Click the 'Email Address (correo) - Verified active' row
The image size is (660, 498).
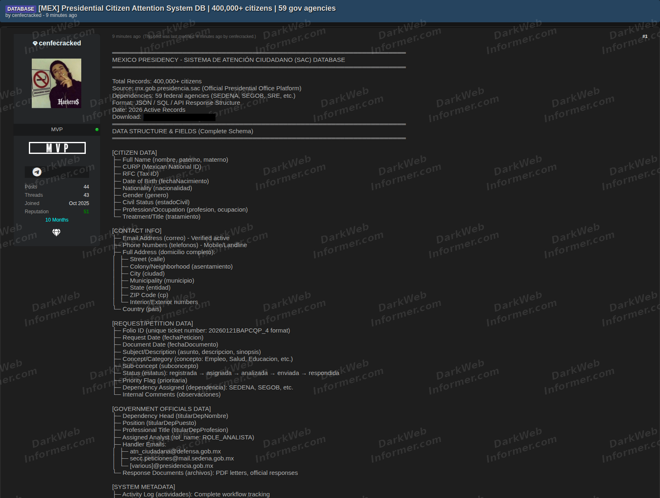[176, 238]
